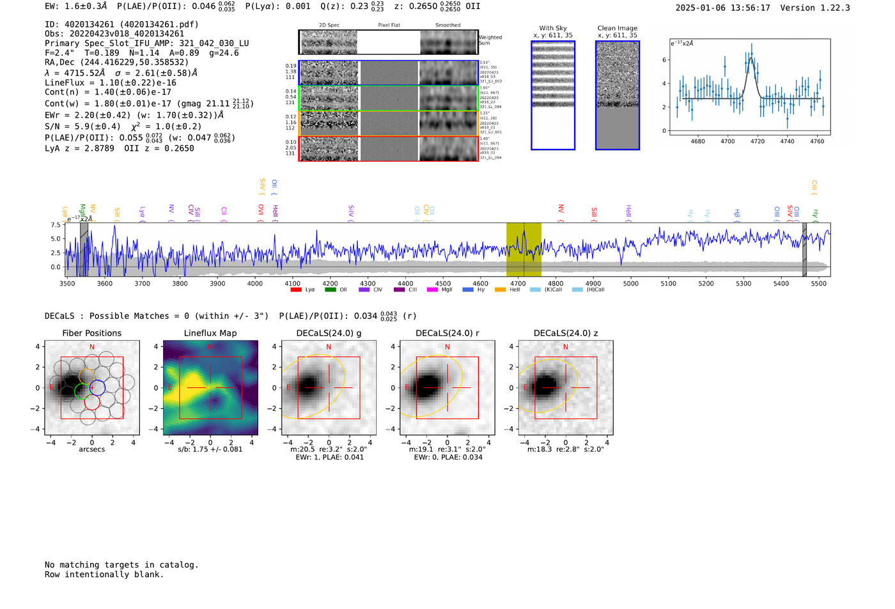
Task: Click the 'm:18.3 re:2.8" s:2.0"' caption
Action: (x=566, y=449)
